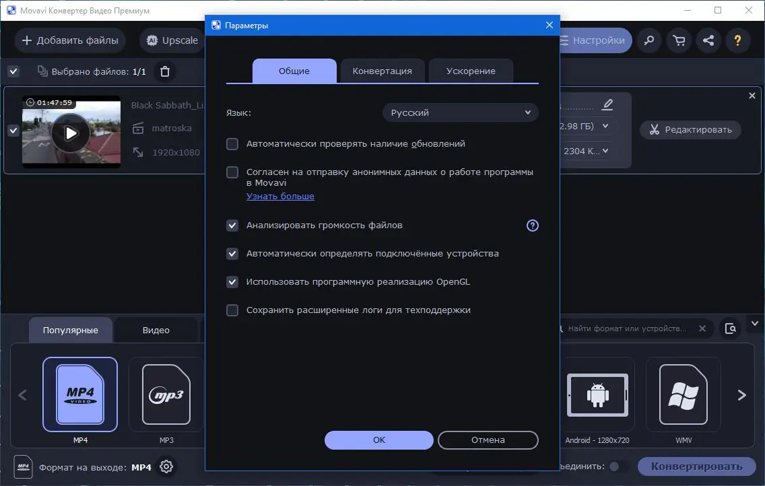Screen dimensions: 765x486
Task: Minimize the Movavi main window
Action: (688, 10)
